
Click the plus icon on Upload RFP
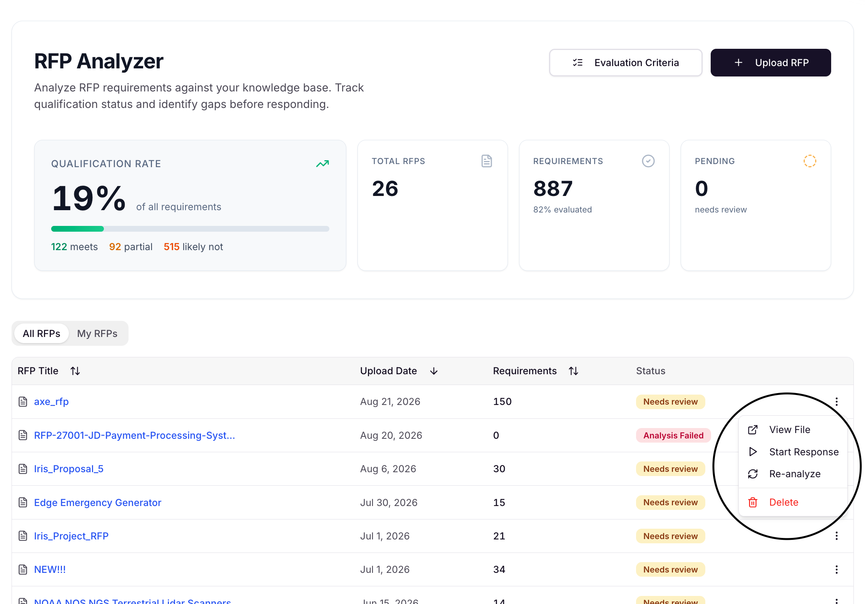(738, 63)
